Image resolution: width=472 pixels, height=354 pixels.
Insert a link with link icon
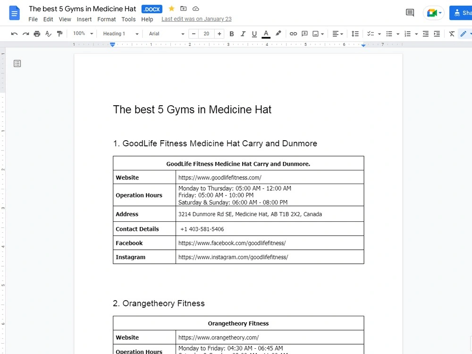click(x=293, y=34)
